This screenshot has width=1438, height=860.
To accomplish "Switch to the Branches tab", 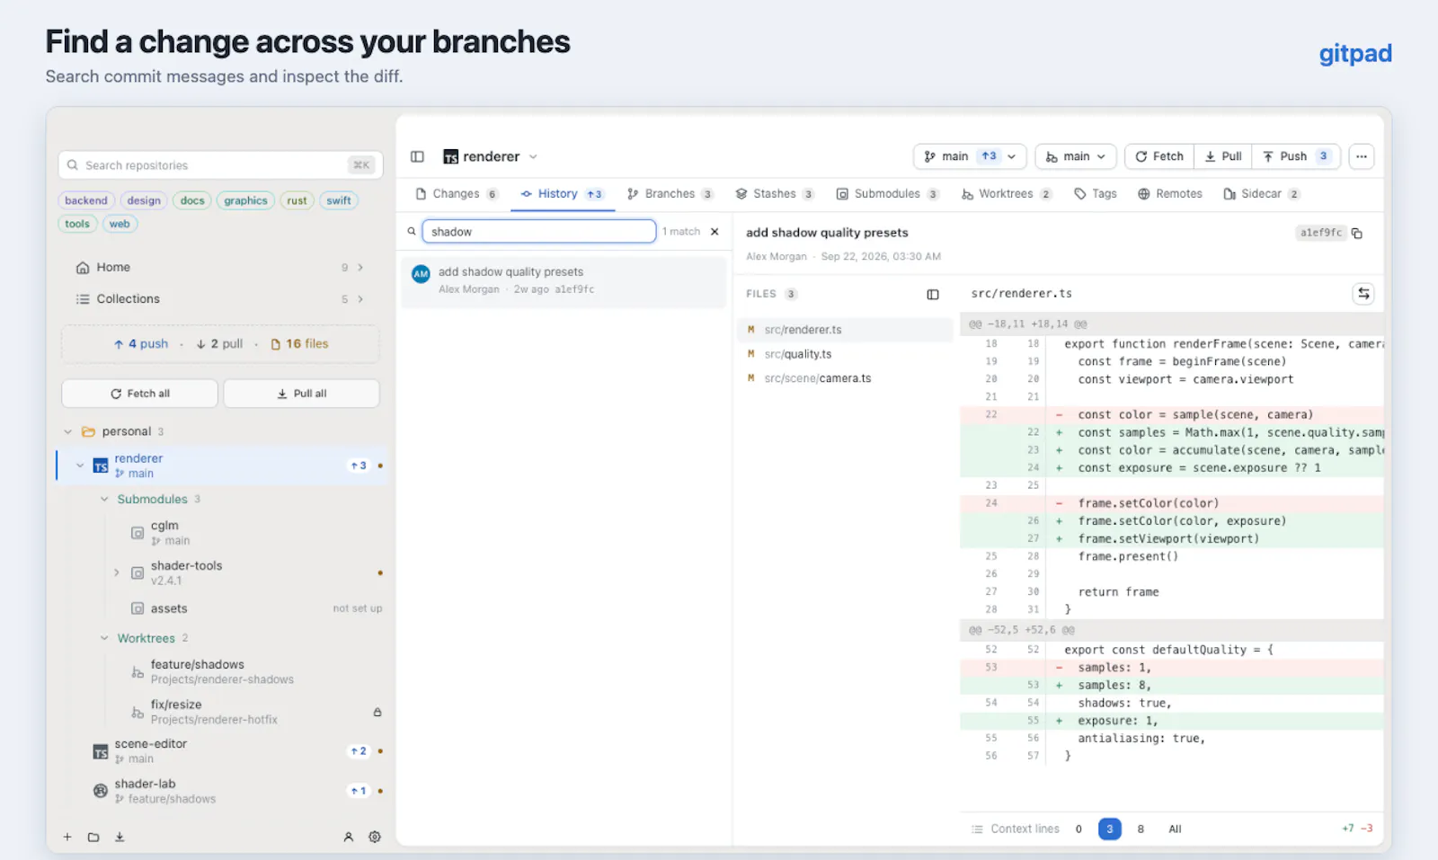I will [x=670, y=194].
